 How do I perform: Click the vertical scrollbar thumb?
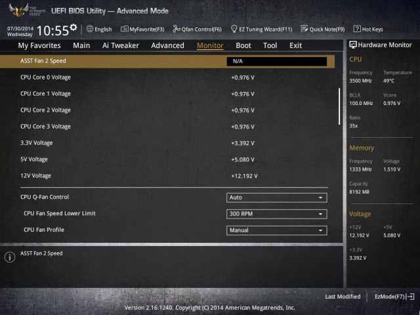(339, 106)
